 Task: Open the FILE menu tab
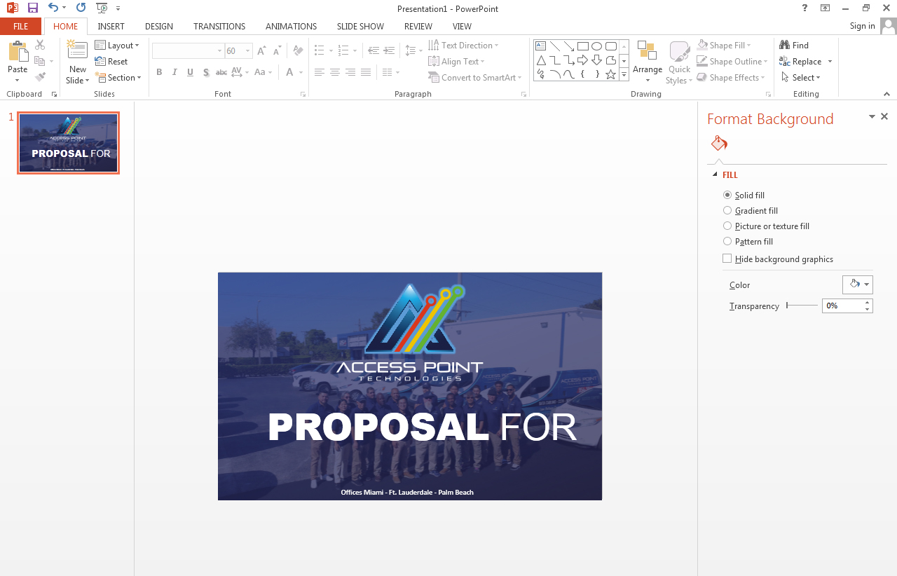(21, 27)
